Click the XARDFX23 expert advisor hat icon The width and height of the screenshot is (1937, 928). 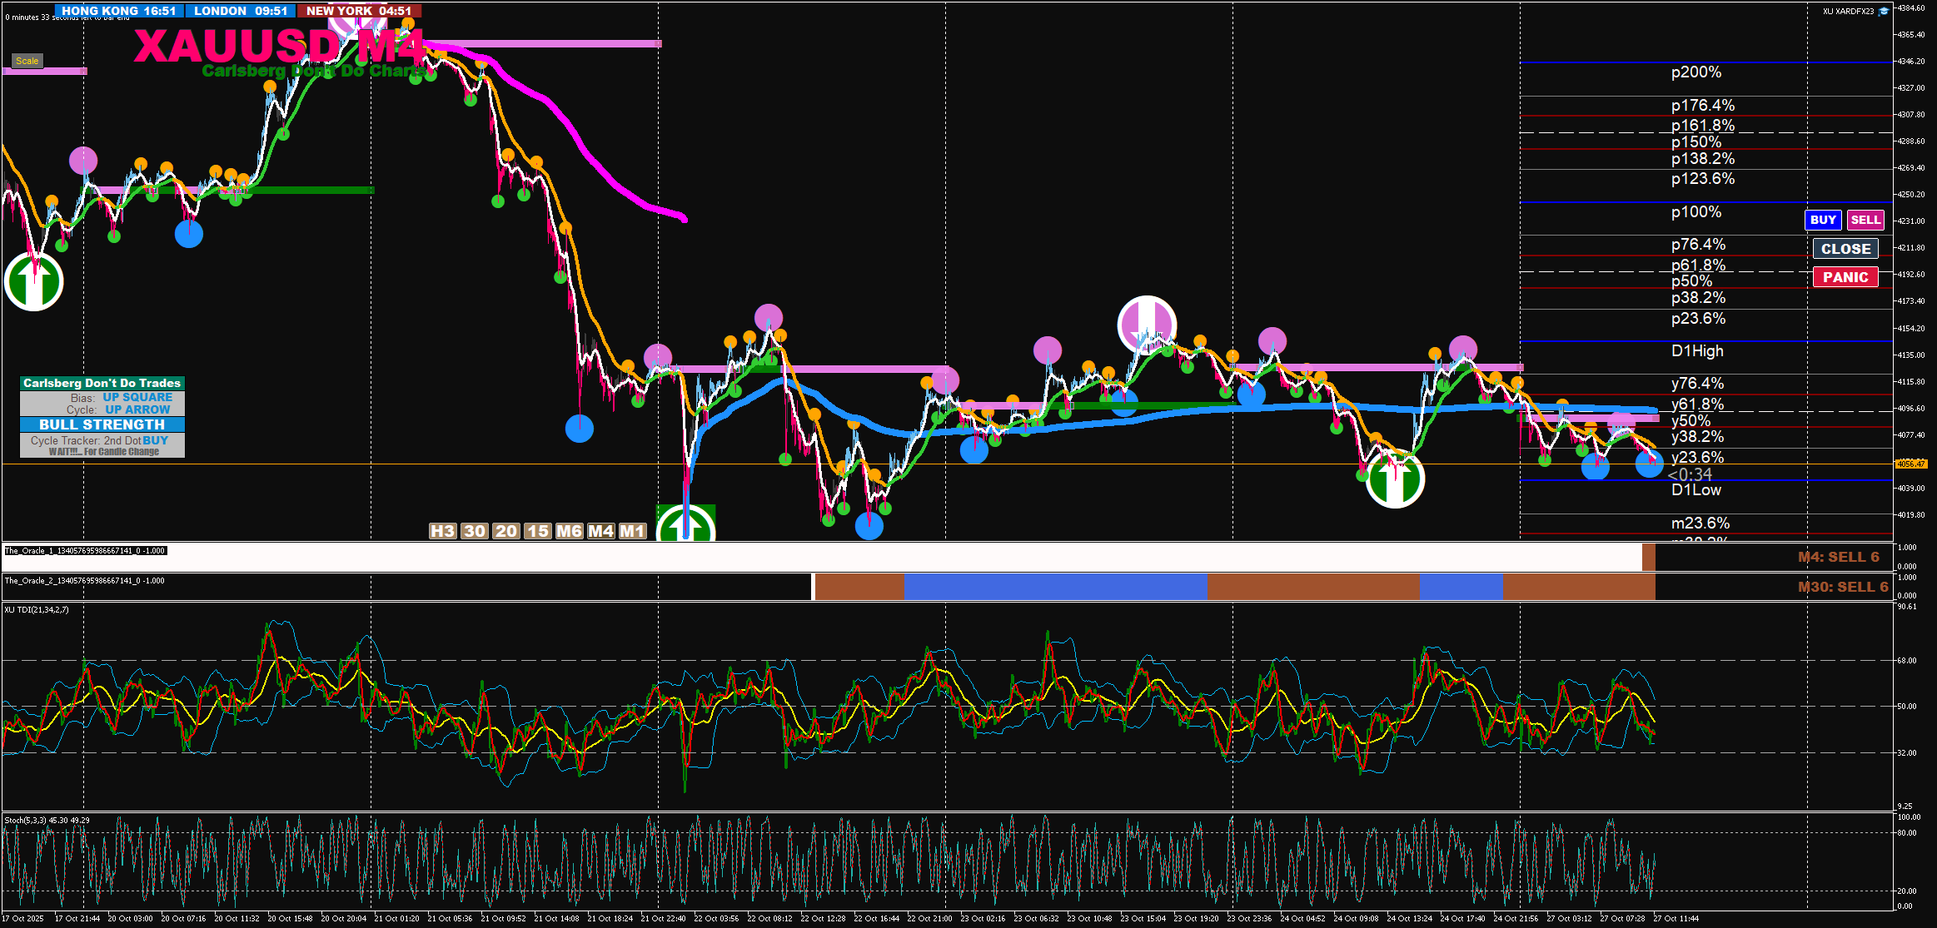pyautogui.click(x=1884, y=12)
